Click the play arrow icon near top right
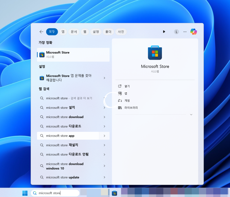 point(164,32)
